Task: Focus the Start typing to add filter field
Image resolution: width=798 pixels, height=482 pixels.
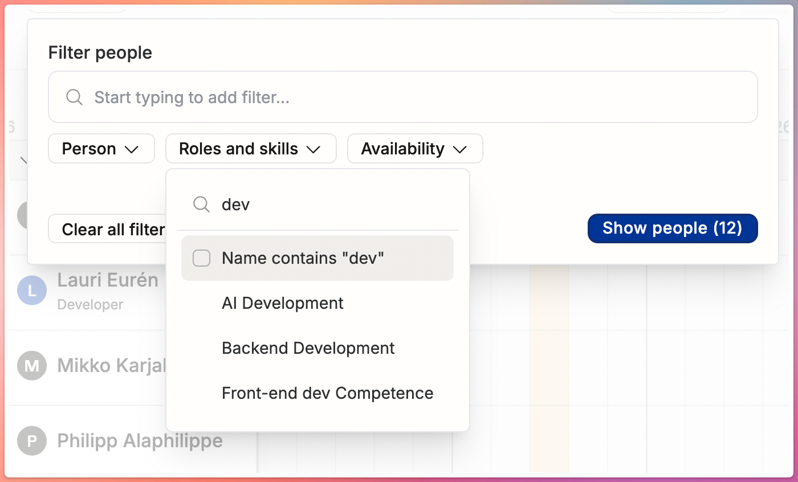Action: (x=403, y=97)
